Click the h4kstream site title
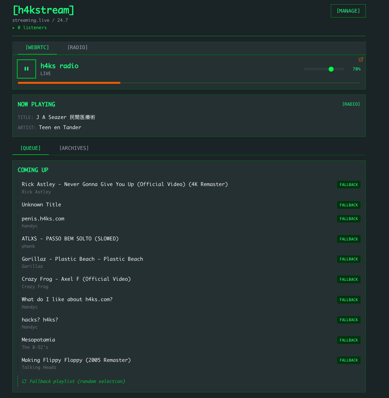This screenshot has height=398, width=389. 43,10
